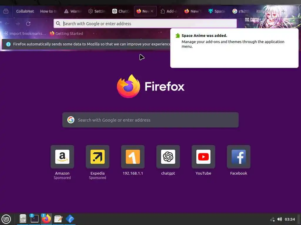Open the terminal from the taskbar

[35, 219]
